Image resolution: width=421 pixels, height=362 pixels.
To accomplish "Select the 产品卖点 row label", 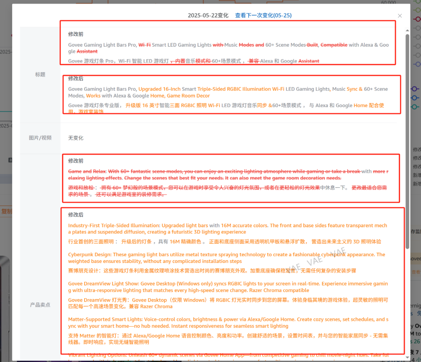I will [40, 305].
